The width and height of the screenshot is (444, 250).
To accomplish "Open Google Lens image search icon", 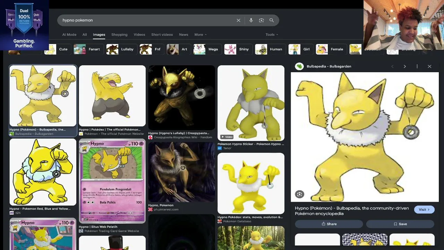I will coord(262,20).
